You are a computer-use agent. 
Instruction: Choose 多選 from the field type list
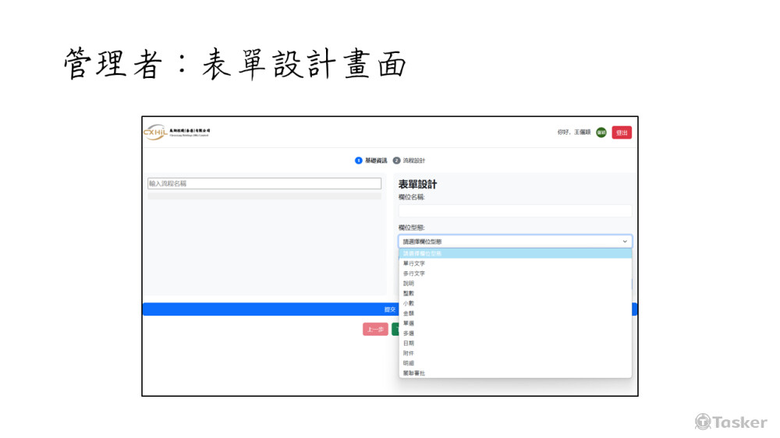[x=515, y=333]
